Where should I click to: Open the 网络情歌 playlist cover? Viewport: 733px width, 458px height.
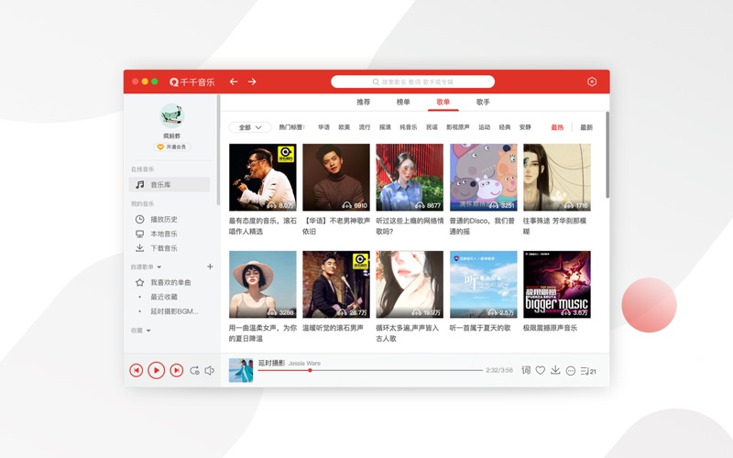(410, 177)
